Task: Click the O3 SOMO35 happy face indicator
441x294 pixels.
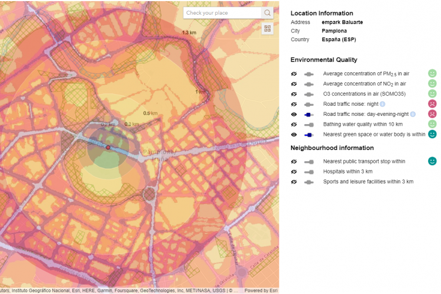Action: pyautogui.click(x=432, y=93)
